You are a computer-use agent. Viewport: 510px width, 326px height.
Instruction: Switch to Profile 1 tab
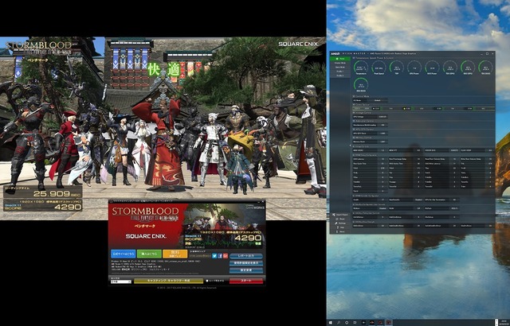click(340, 72)
